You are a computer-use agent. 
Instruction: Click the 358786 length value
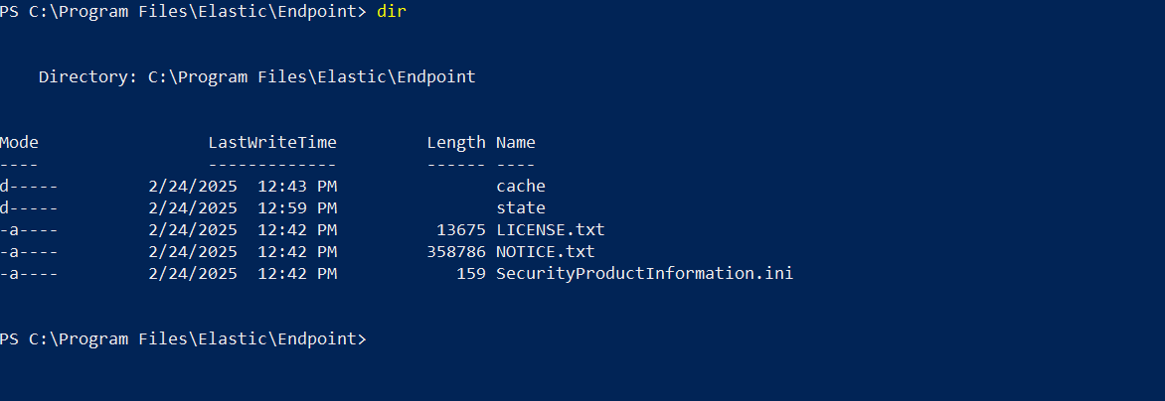[456, 251]
